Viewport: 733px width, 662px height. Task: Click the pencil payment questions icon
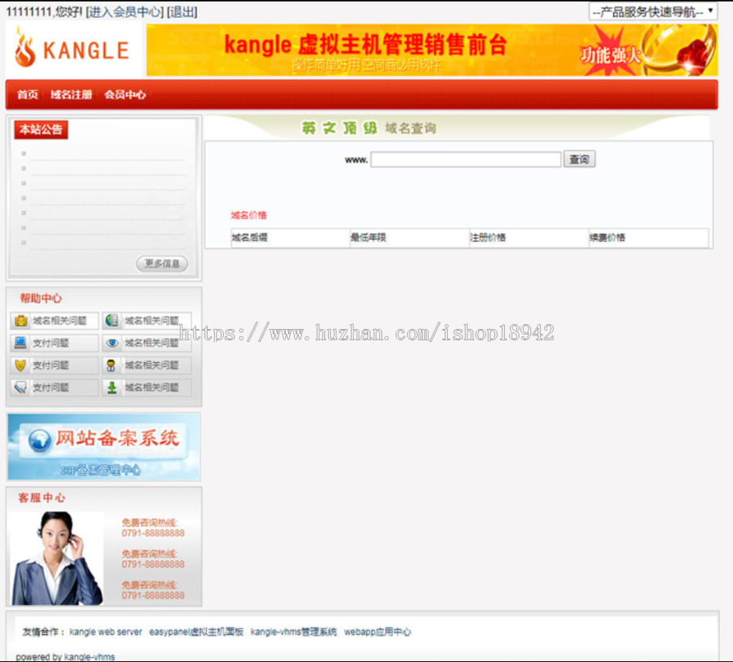pos(20,387)
